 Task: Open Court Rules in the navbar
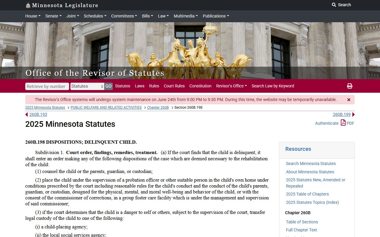pyautogui.click(x=174, y=86)
